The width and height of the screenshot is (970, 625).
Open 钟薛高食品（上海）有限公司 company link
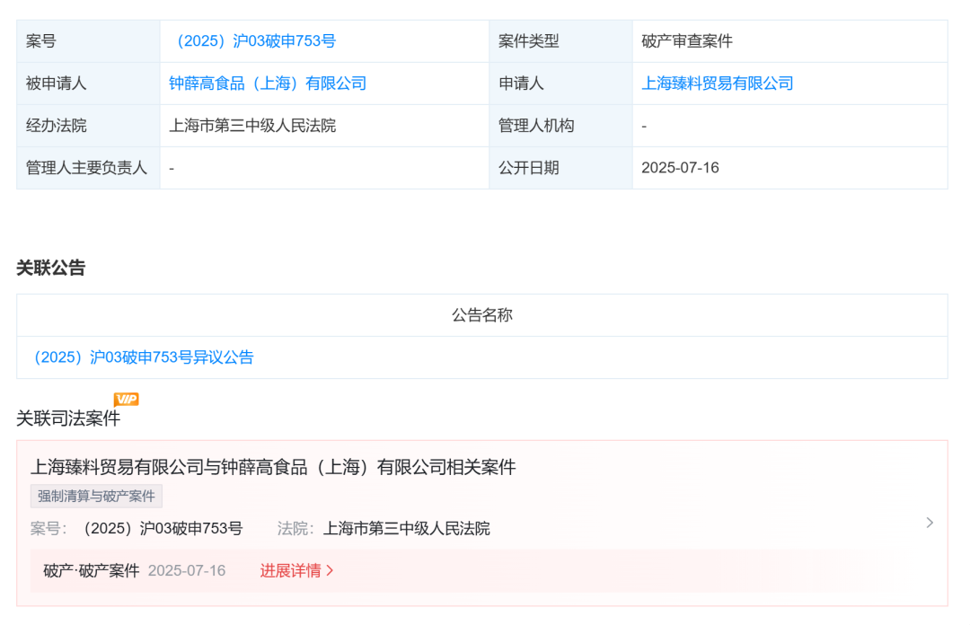pos(268,84)
